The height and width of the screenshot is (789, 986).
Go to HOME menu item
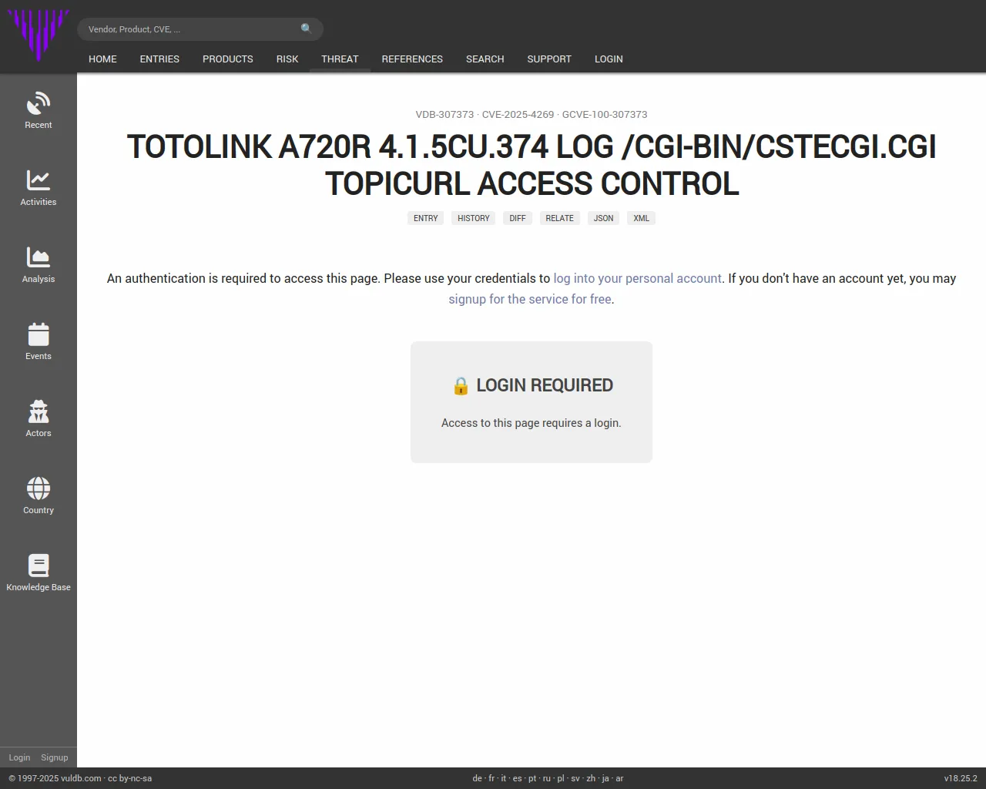[102, 59]
